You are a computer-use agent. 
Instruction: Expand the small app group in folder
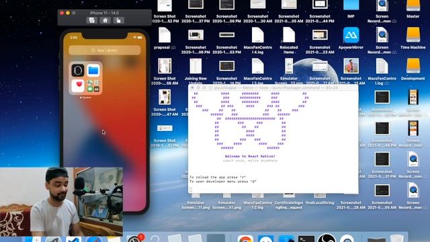pos(93,85)
